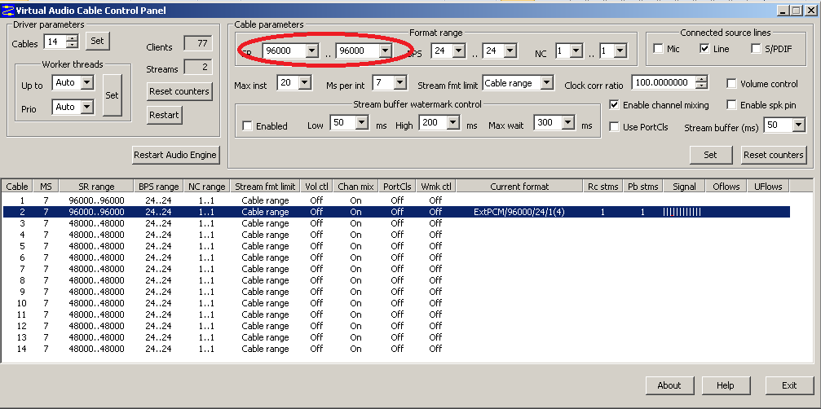The width and height of the screenshot is (821, 409).
Task: Click the BPS range column header
Action: tap(159, 187)
